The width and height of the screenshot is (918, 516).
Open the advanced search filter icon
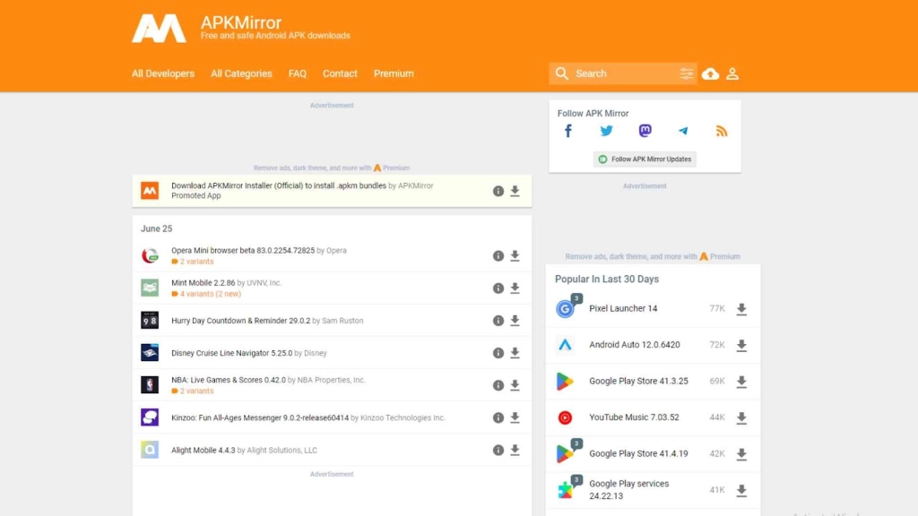coord(686,73)
